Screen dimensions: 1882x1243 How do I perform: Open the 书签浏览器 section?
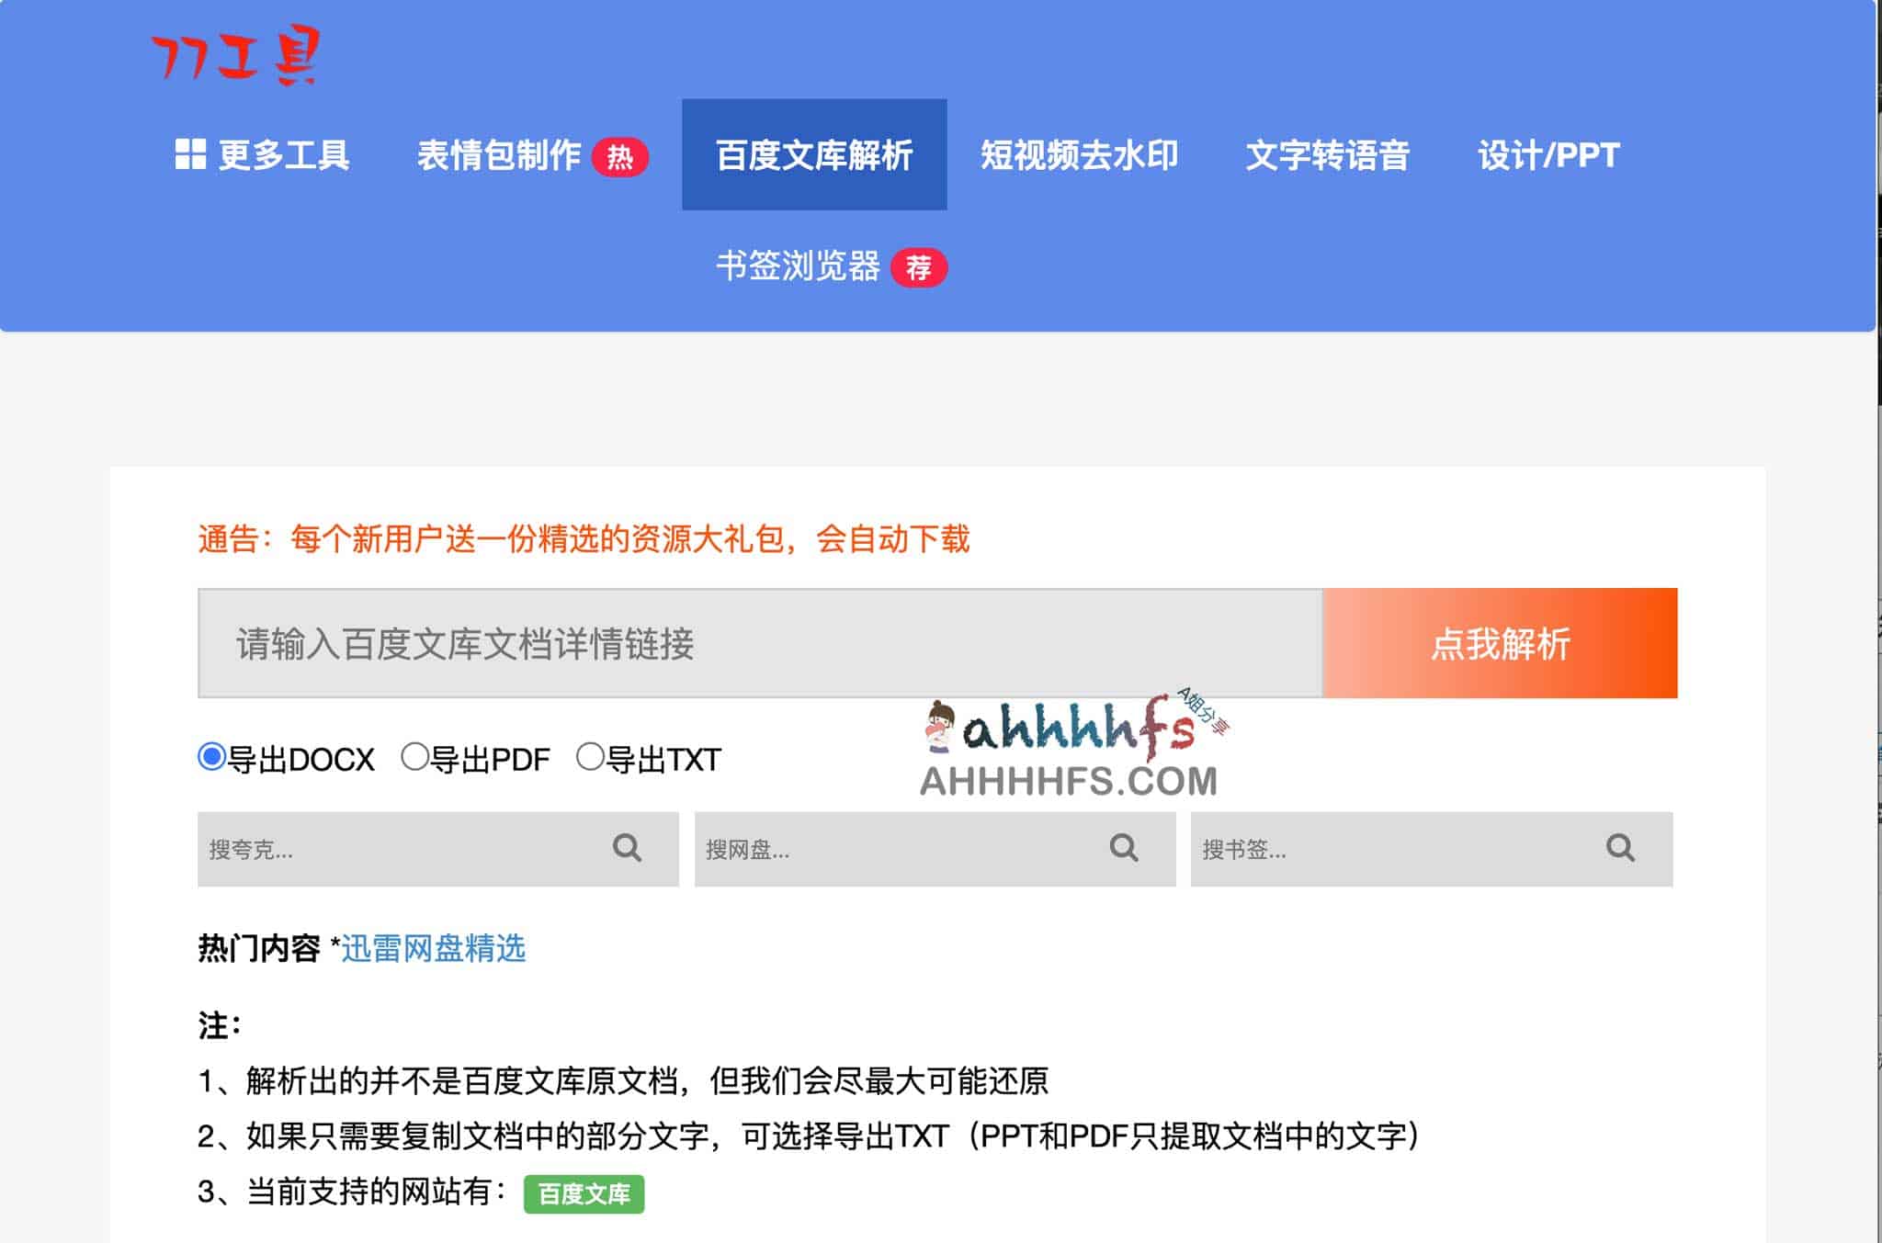(x=799, y=268)
